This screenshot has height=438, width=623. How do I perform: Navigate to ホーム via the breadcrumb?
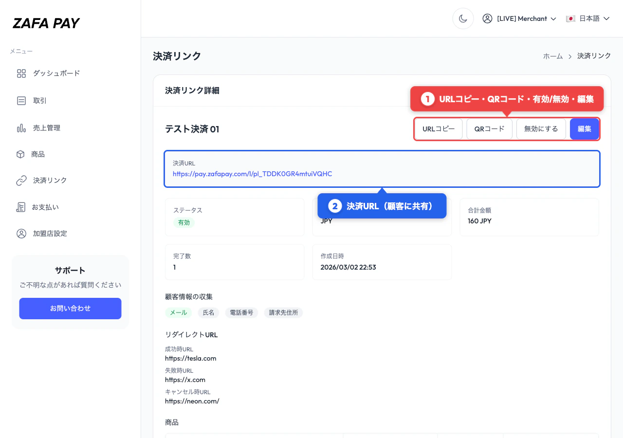[x=553, y=56]
